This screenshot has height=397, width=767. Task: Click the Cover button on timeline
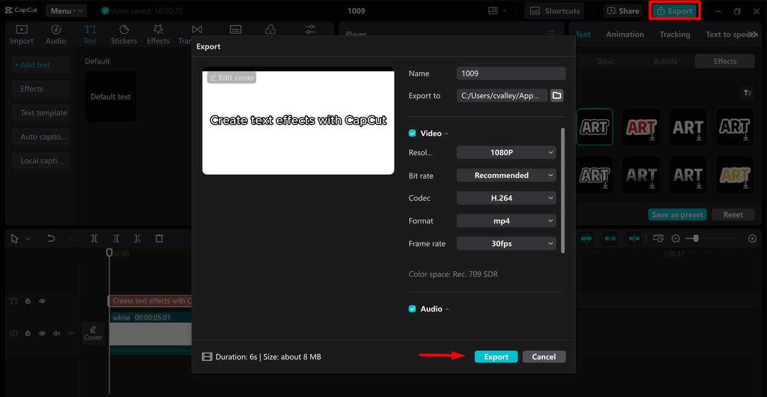pyautogui.click(x=93, y=333)
